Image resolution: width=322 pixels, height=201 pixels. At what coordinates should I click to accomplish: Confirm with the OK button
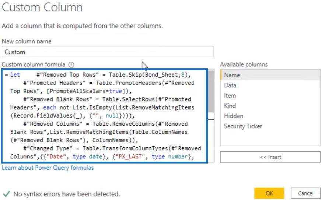[x=269, y=193]
